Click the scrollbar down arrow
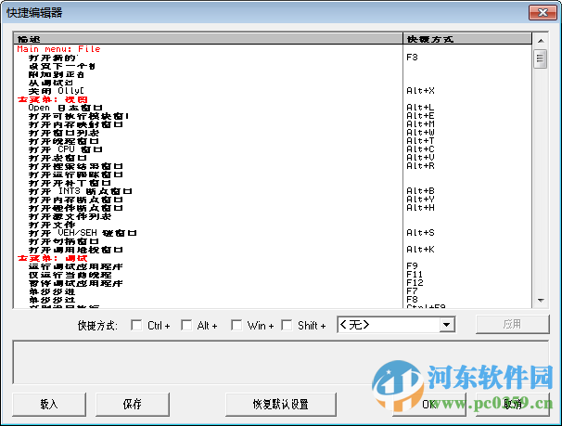The height and width of the screenshot is (426, 562). point(541,300)
